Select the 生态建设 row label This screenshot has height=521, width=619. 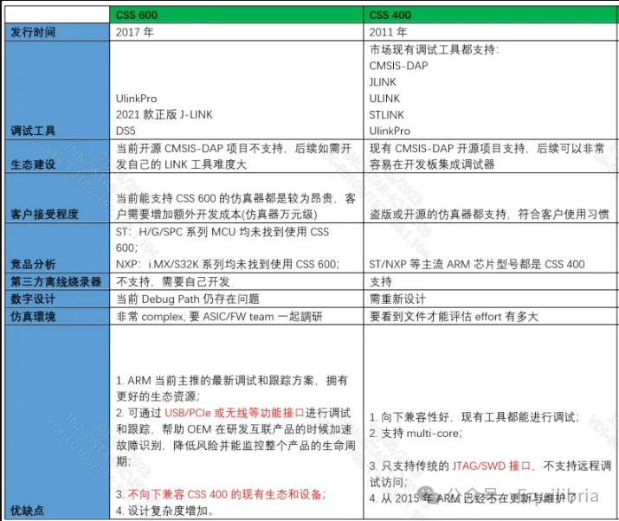pyautogui.click(x=33, y=164)
